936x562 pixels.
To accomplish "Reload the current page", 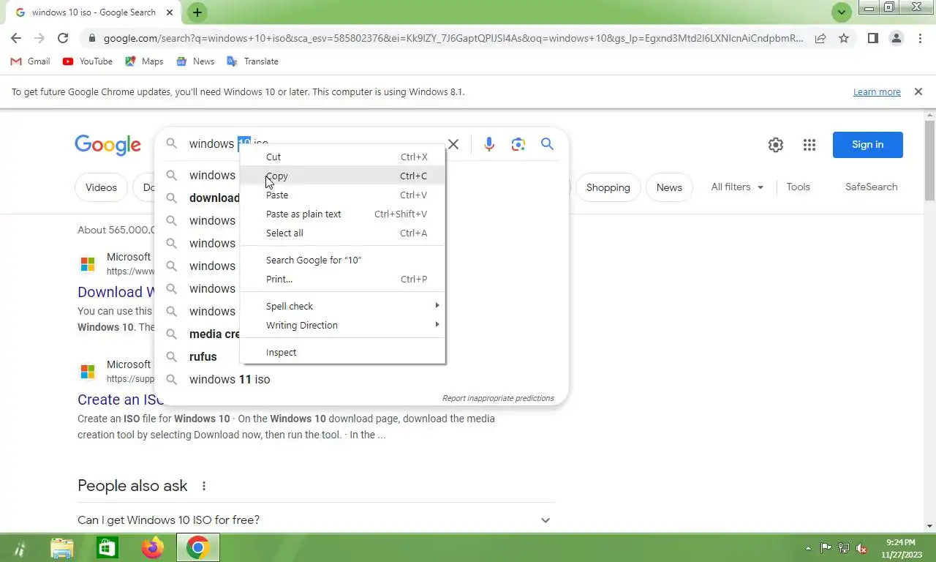I will tap(63, 38).
